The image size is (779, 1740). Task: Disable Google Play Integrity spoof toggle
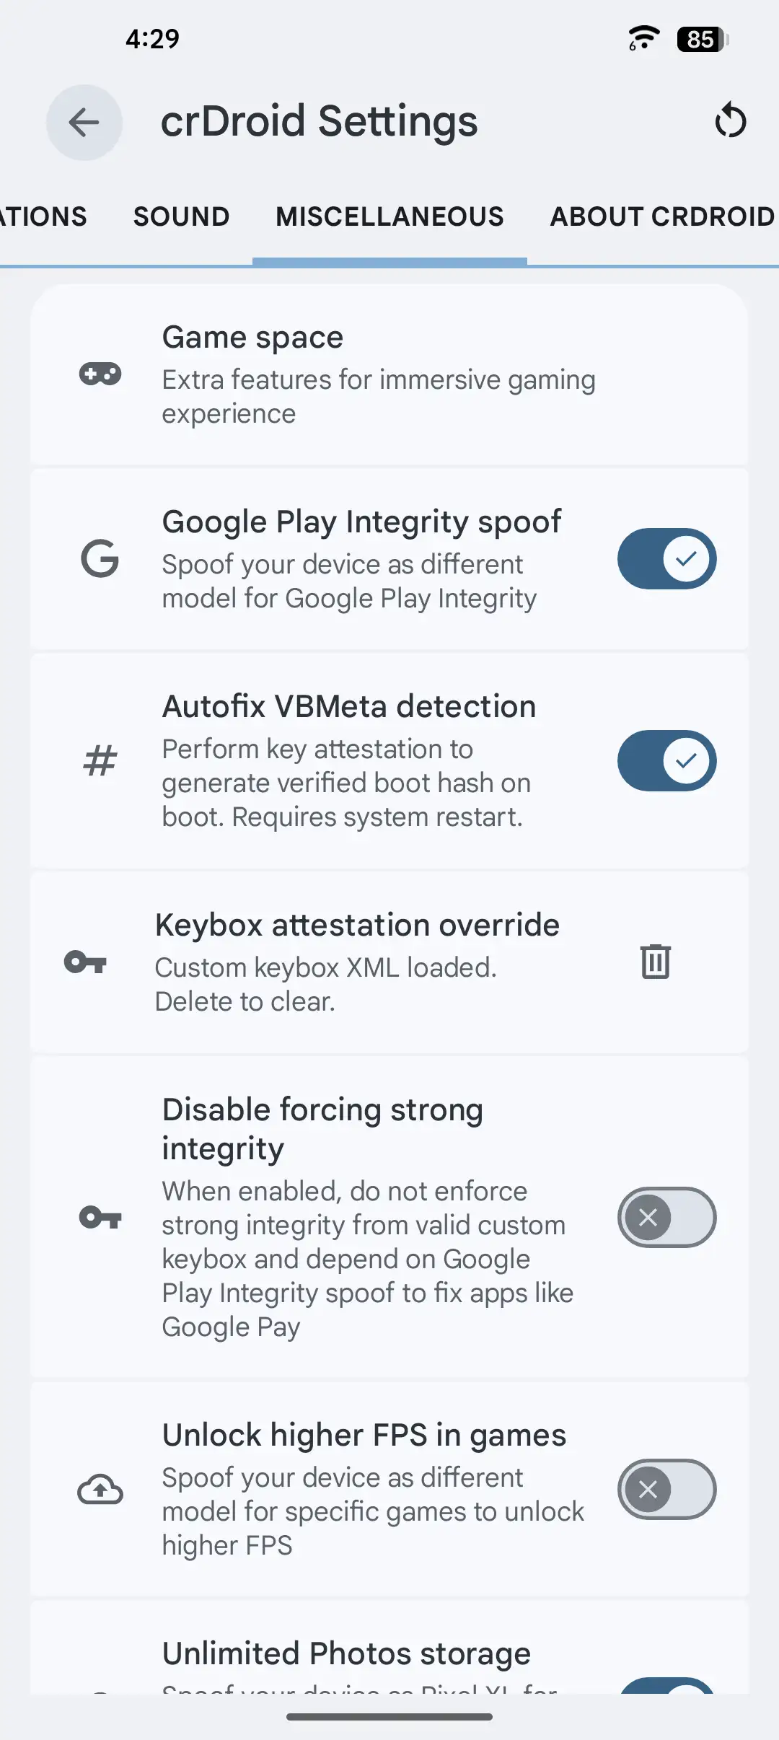click(x=666, y=559)
